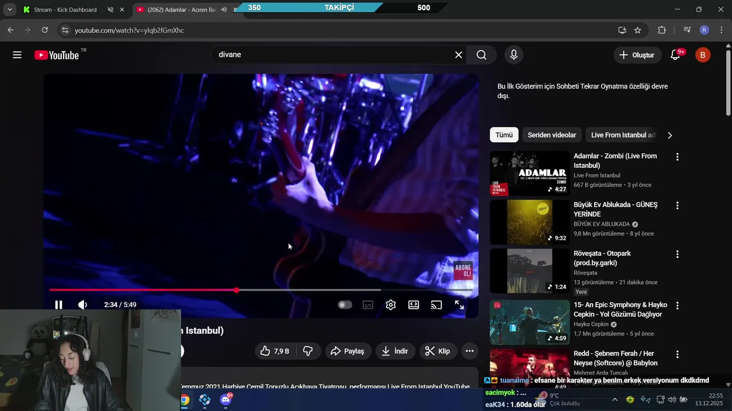The image size is (732, 411).
Task: Open more actions below the video
Action: coord(470,351)
